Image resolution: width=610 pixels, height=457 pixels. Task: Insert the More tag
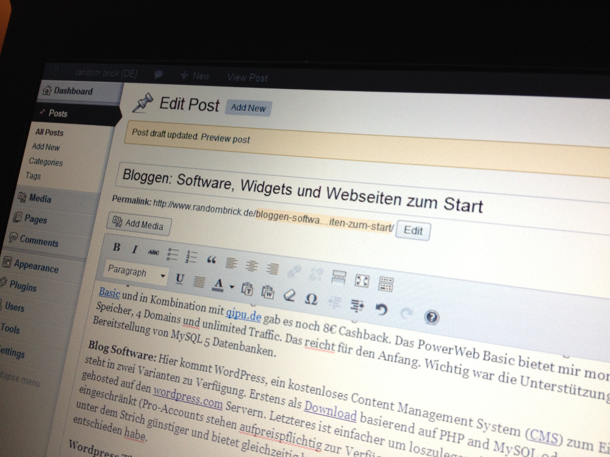(x=339, y=277)
